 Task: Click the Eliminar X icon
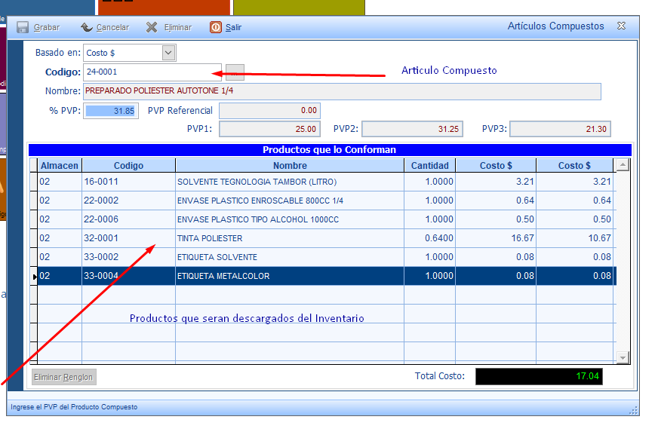coord(152,27)
